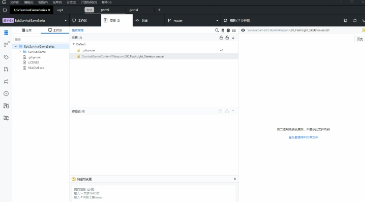Click the file tree search field

tap(41, 40)
